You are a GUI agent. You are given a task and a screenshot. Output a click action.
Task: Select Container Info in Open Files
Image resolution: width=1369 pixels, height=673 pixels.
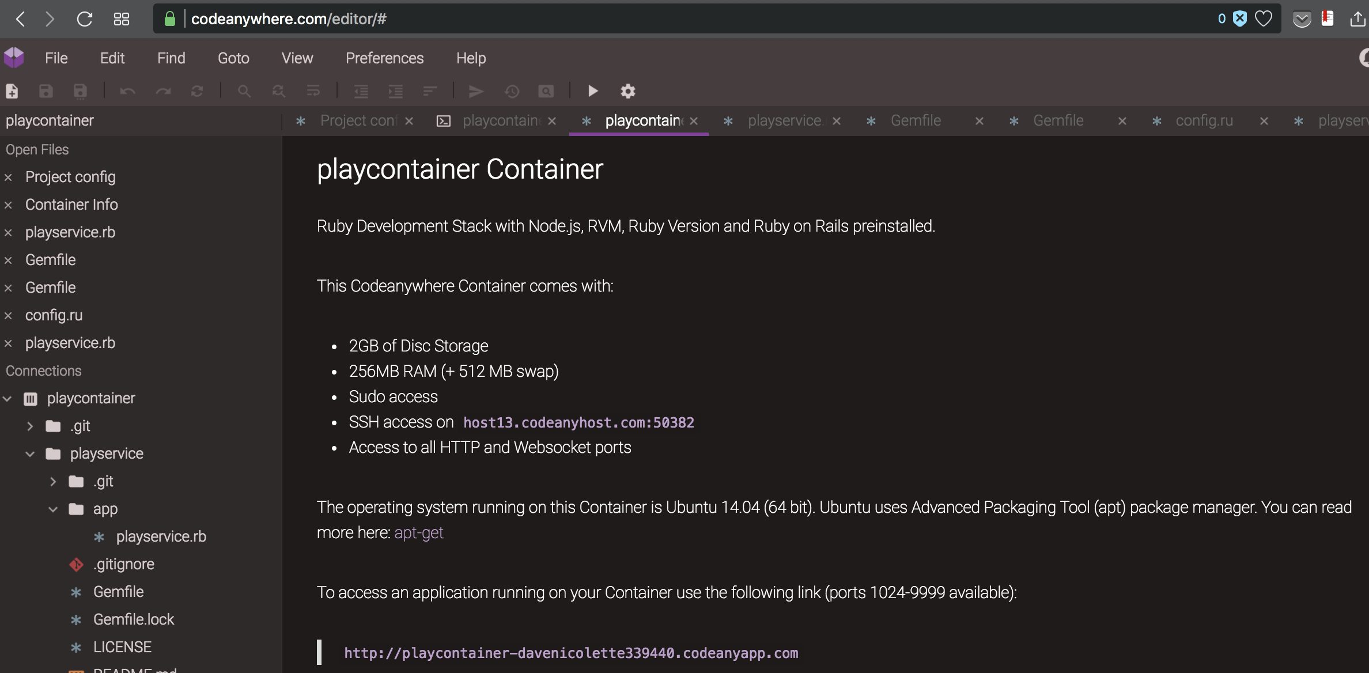tap(71, 205)
